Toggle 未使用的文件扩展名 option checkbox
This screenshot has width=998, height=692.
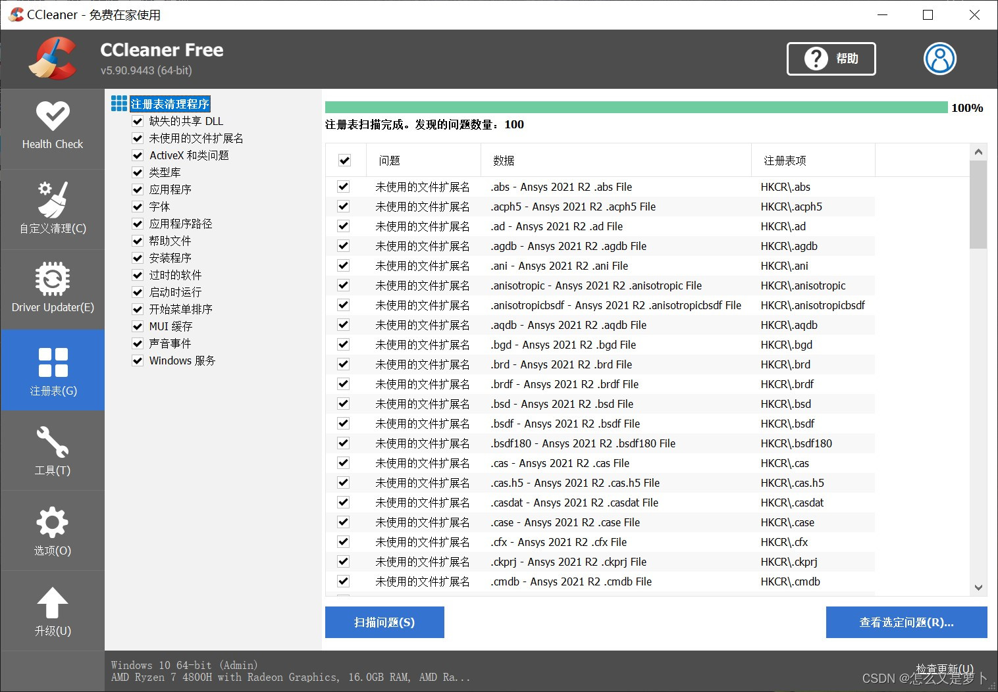click(x=138, y=138)
